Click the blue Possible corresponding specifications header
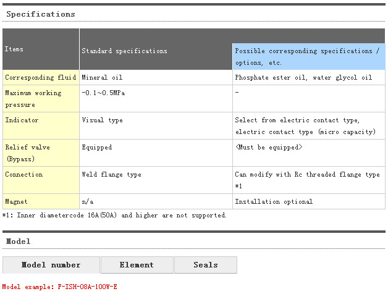The image size is (388, 294). point(308,56)
